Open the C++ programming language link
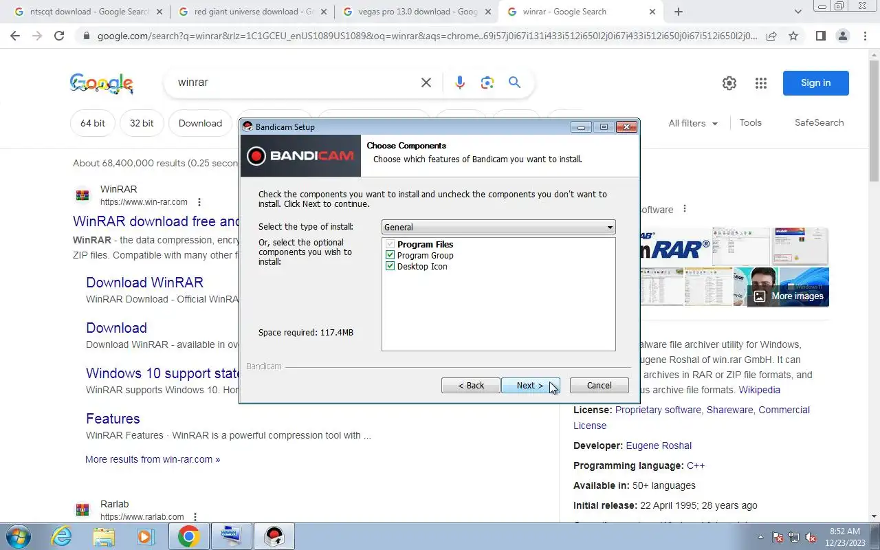This screenshot has height=550, width=880. 696,465
